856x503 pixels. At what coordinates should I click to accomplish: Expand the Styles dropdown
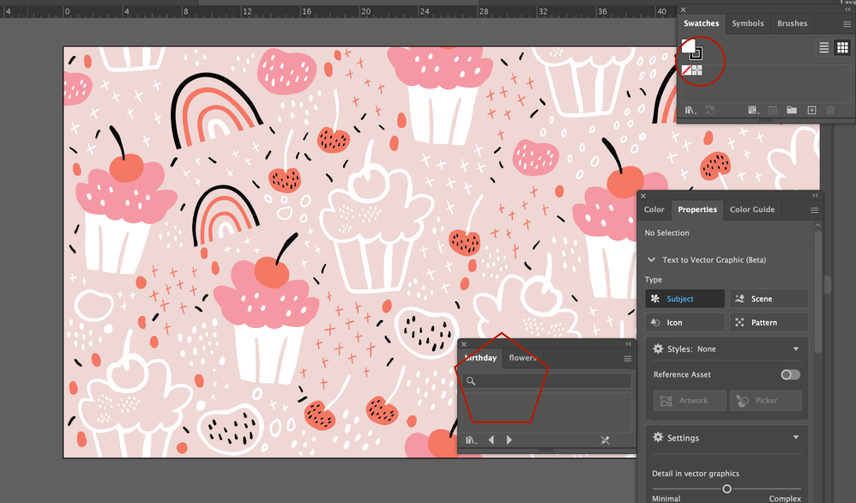tap(795, 349)
